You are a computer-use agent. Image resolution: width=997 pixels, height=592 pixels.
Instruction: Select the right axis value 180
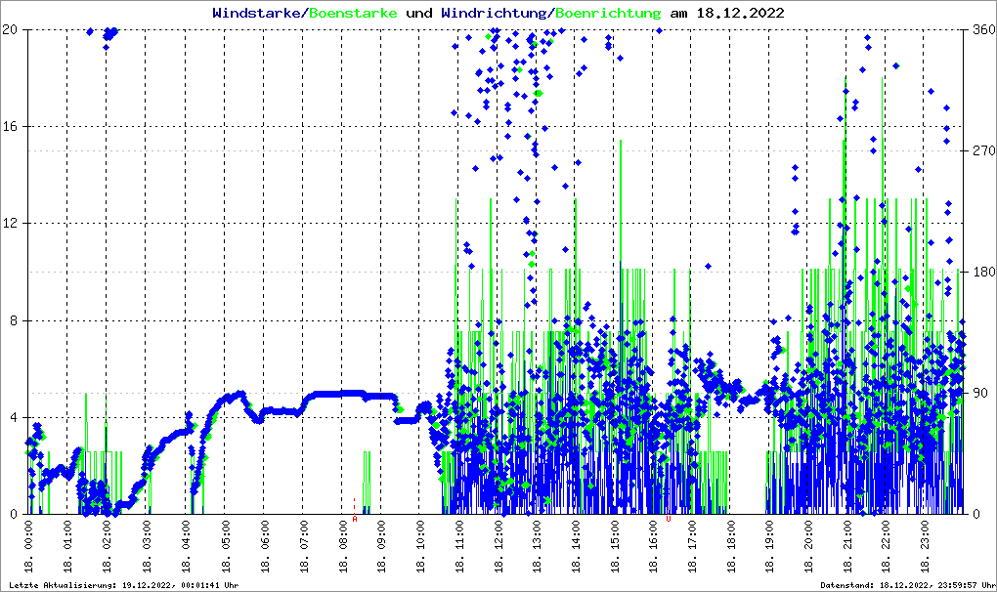(x=981, y=273)
